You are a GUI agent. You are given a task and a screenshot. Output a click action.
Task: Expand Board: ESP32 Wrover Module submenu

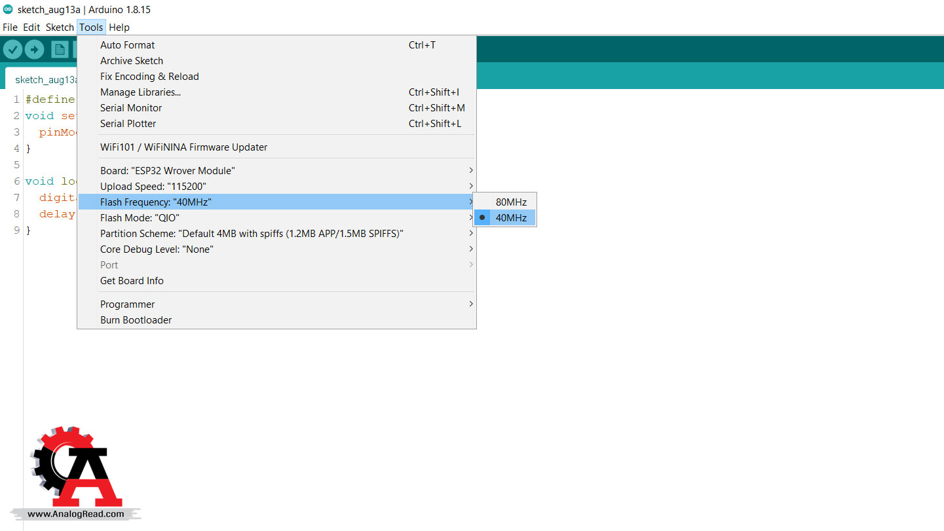[276, 171]
